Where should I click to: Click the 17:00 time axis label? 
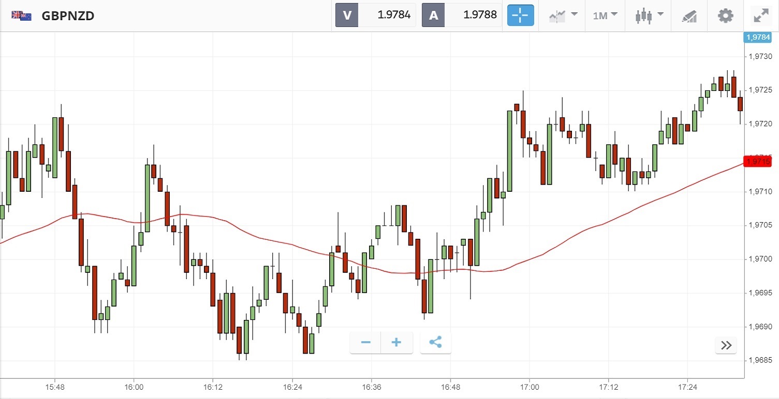[530, 387]
